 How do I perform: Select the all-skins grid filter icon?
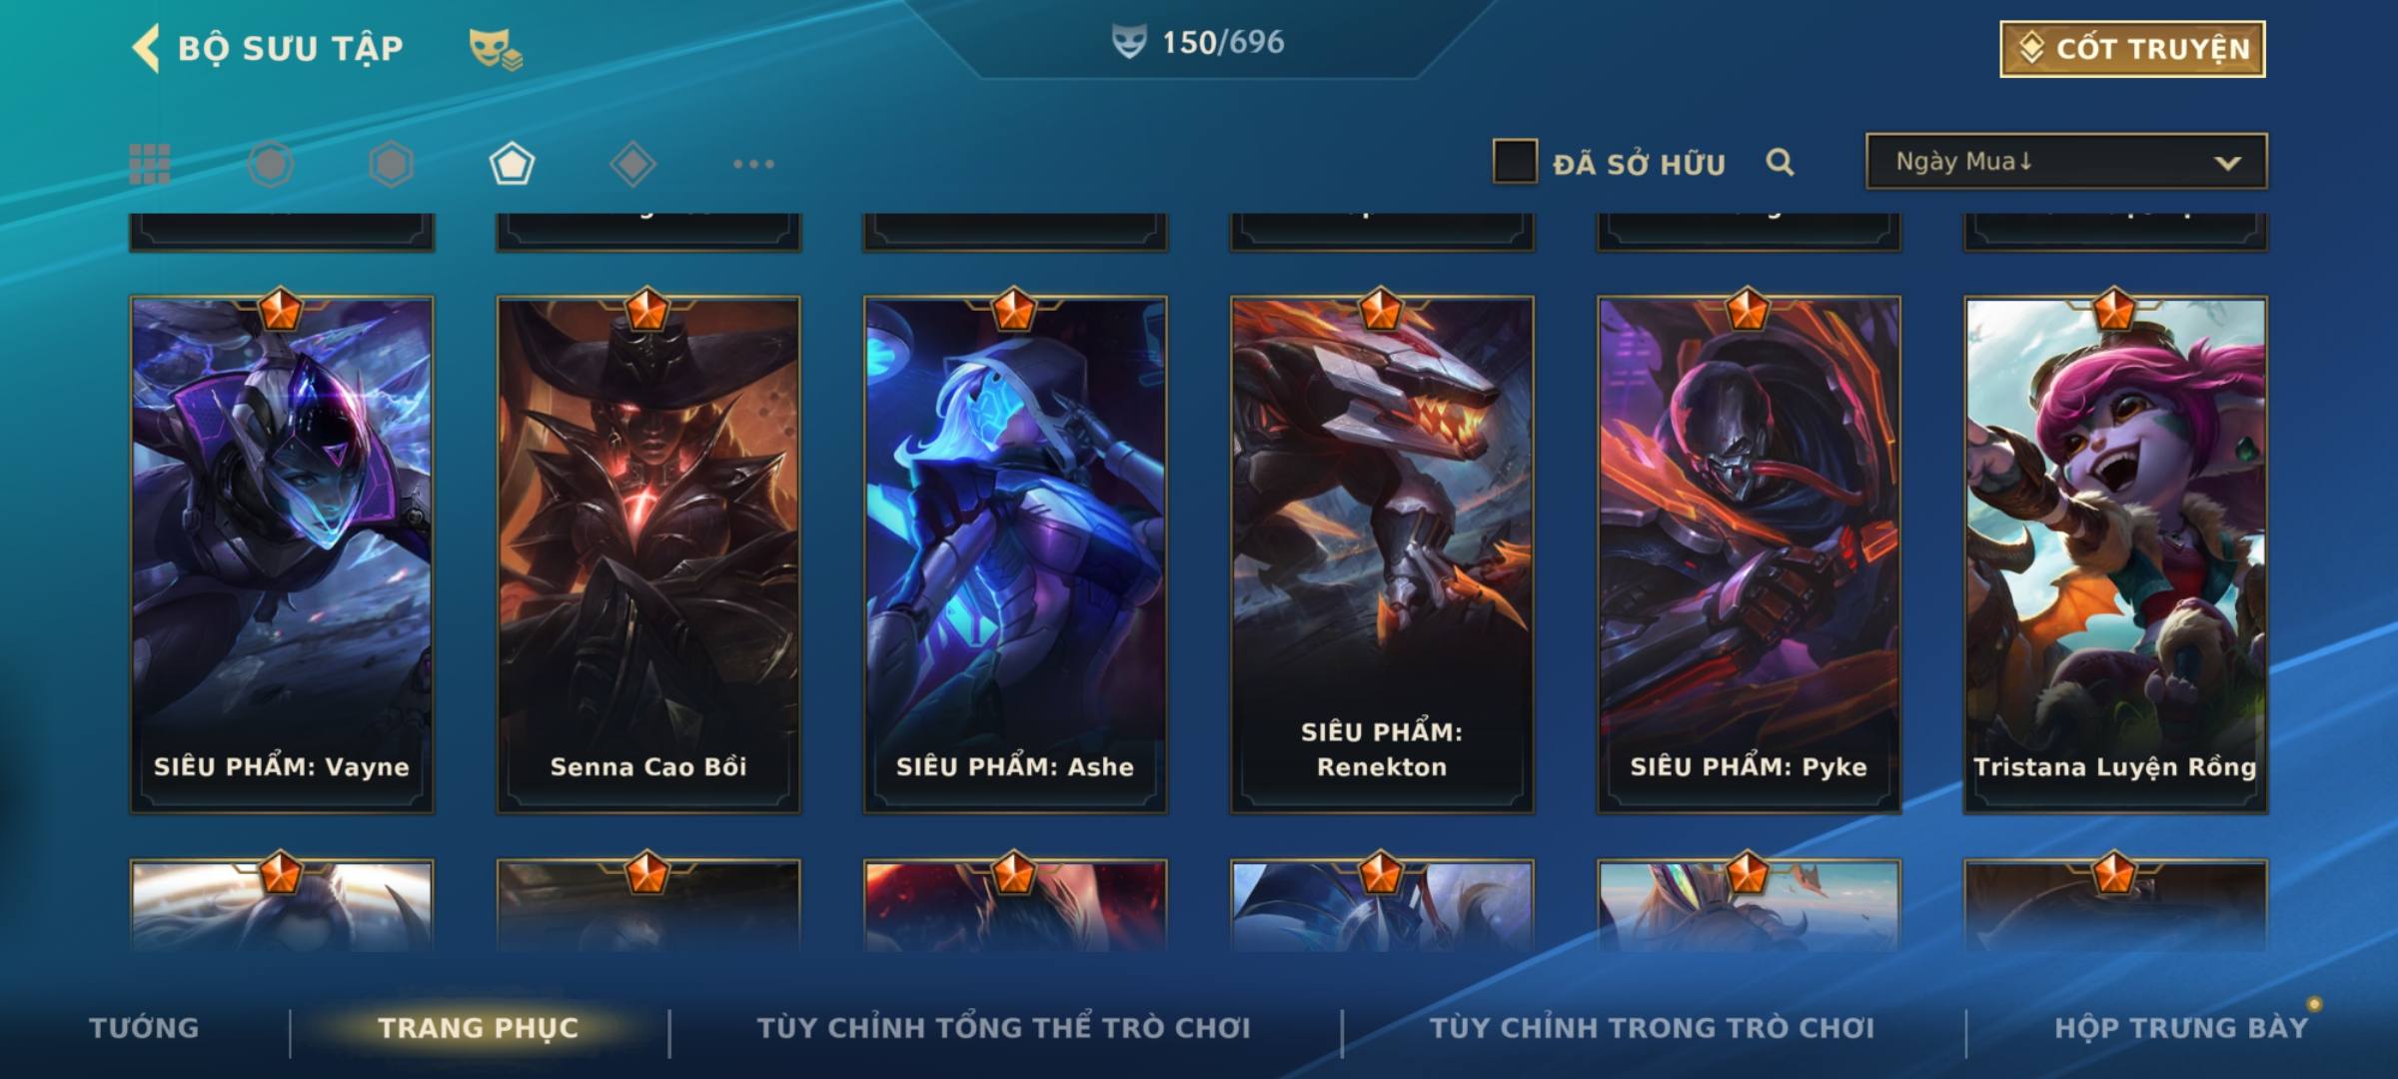[x=150, y=164]
